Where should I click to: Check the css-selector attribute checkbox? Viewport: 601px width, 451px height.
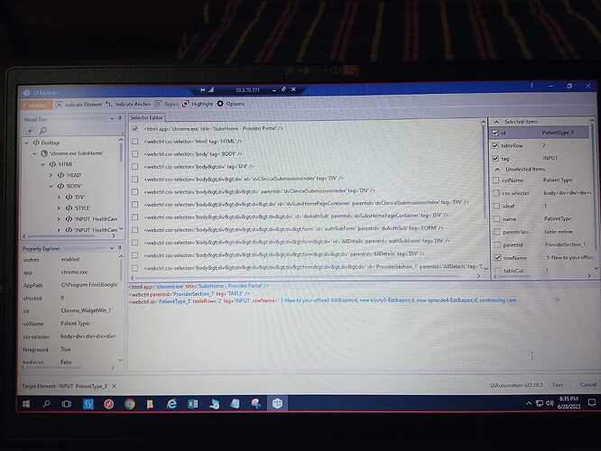(x=496, y=193)
